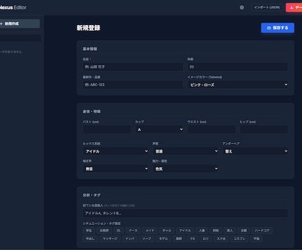Click the round settings icon in header
This screenshot has height=250, width=302.
(x=242, y=7)
